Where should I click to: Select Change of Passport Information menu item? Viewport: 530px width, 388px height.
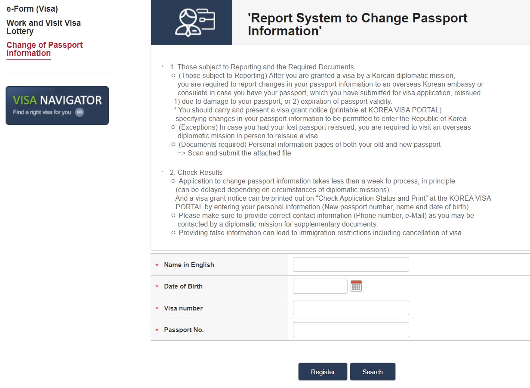[44, 49]
